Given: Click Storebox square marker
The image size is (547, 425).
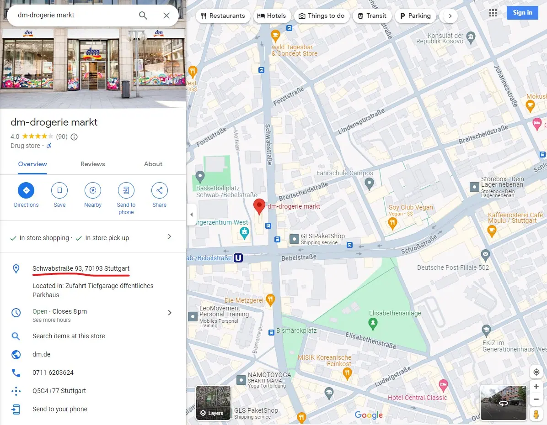Looking at the screenshot, I should tap(474, 187).
